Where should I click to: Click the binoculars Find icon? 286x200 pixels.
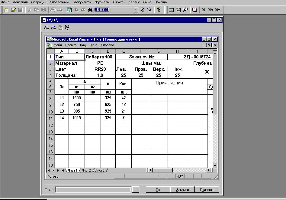tap(90, 10)
